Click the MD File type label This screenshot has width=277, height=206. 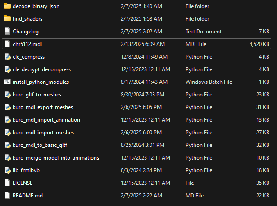point(195,196)
